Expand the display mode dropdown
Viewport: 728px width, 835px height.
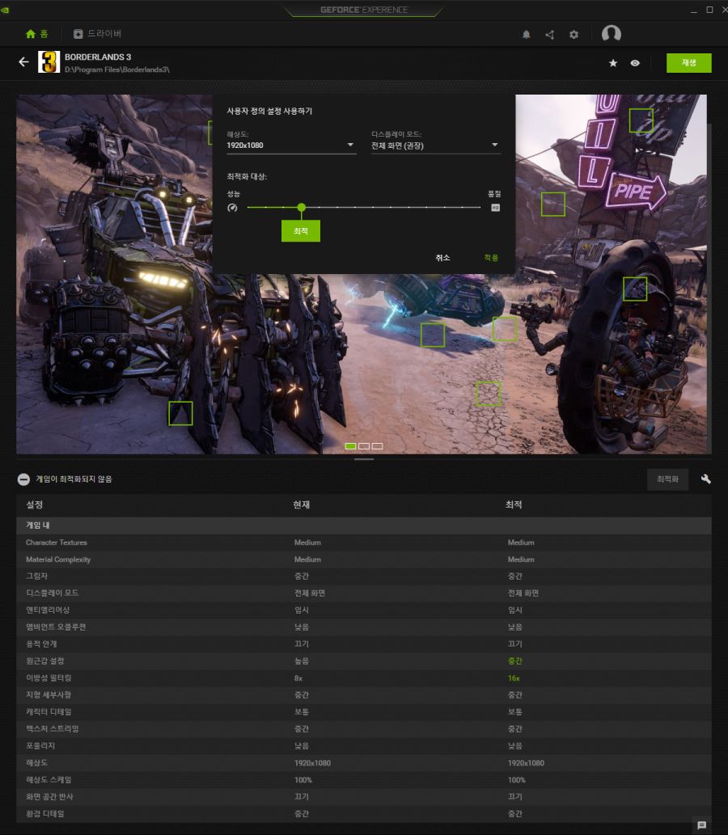tap(435, 145)
